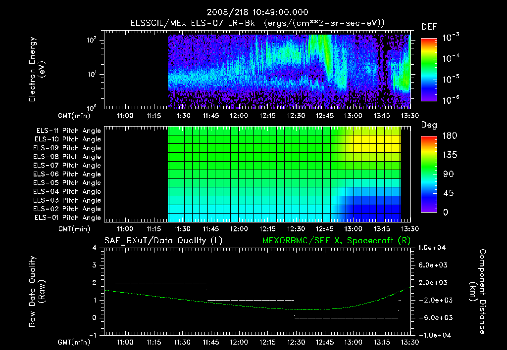Click GMT(min) label under the spectrogram panel
The height and width of the screenshot is (350, 507).
coord(74,116)
